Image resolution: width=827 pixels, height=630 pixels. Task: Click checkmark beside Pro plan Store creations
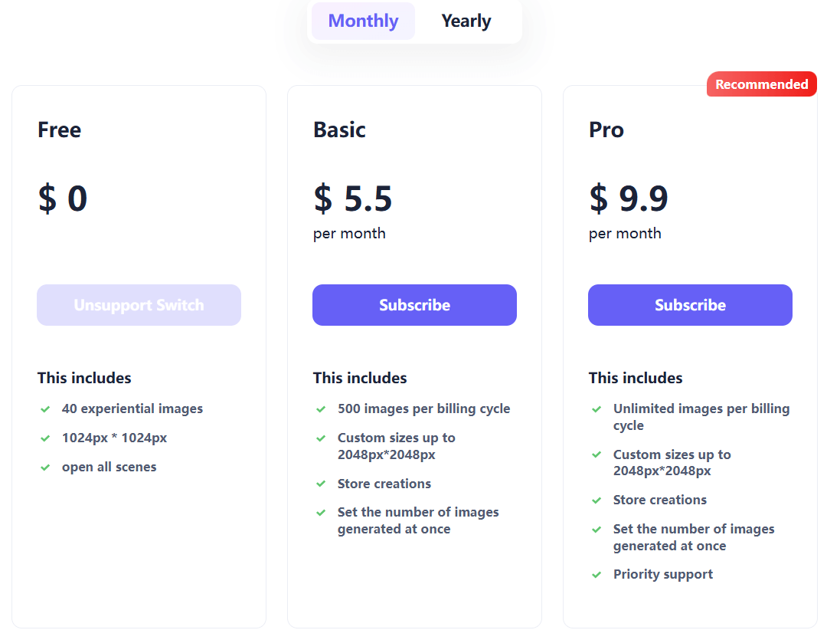point(597,500)
